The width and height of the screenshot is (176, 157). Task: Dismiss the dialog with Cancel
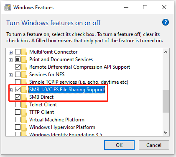(x=154, y=145)
